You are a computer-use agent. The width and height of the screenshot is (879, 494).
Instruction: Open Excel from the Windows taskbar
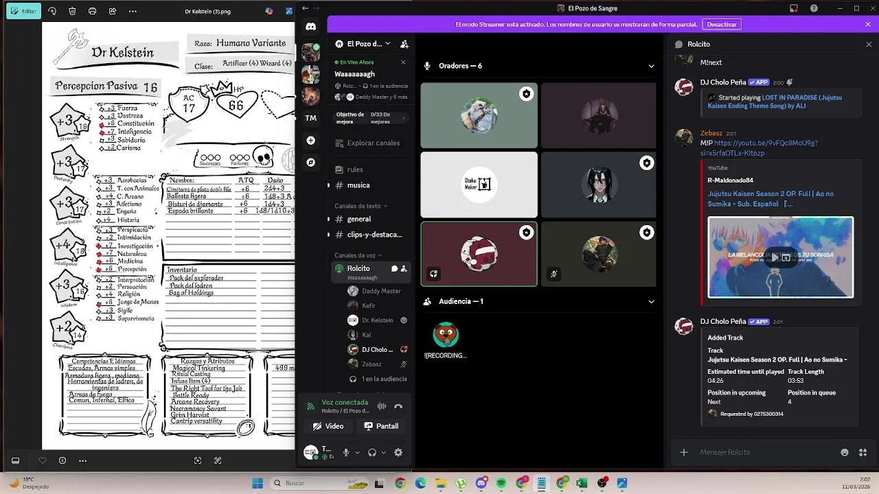point(582,483)
